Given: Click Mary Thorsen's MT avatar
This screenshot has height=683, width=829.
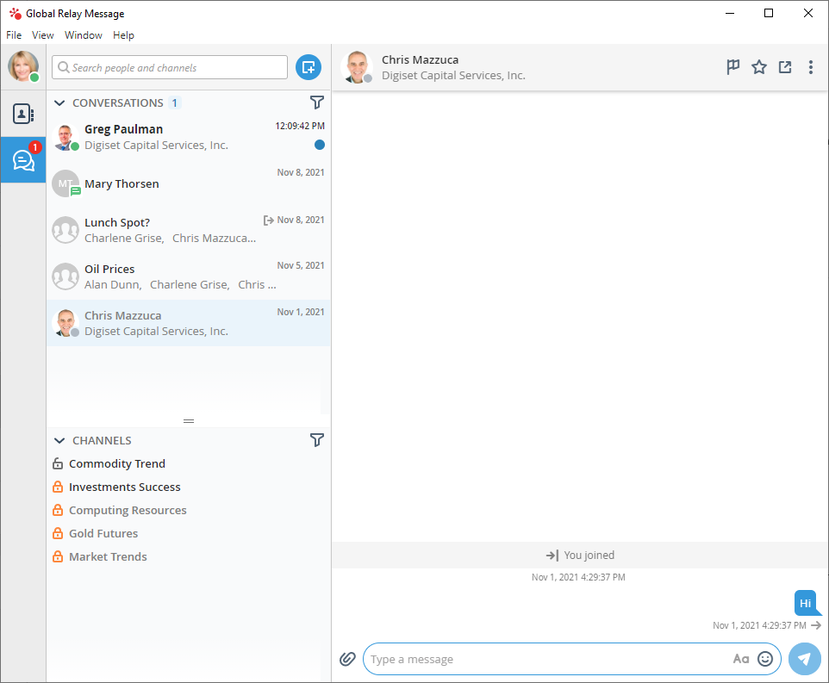Looking at the screenshot, I should tap(65, 183).
